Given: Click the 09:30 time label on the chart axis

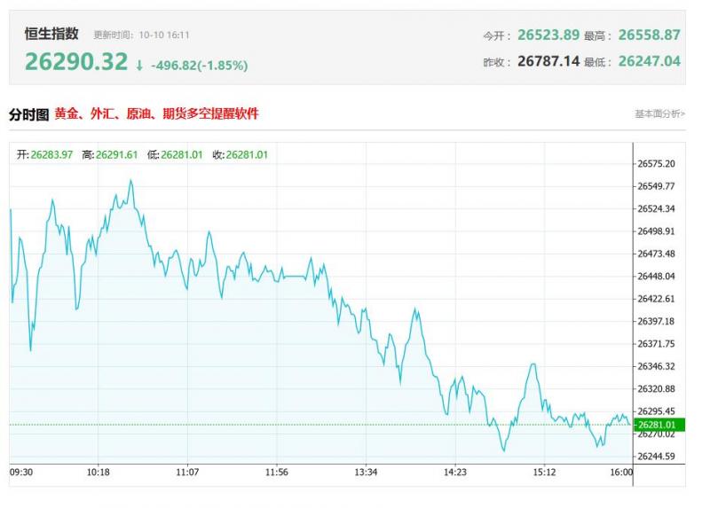Looking at the screenshot, I should 21,473.
